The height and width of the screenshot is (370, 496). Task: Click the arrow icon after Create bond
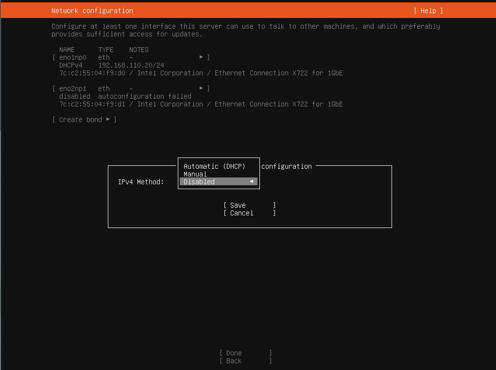tap(108, 120)
